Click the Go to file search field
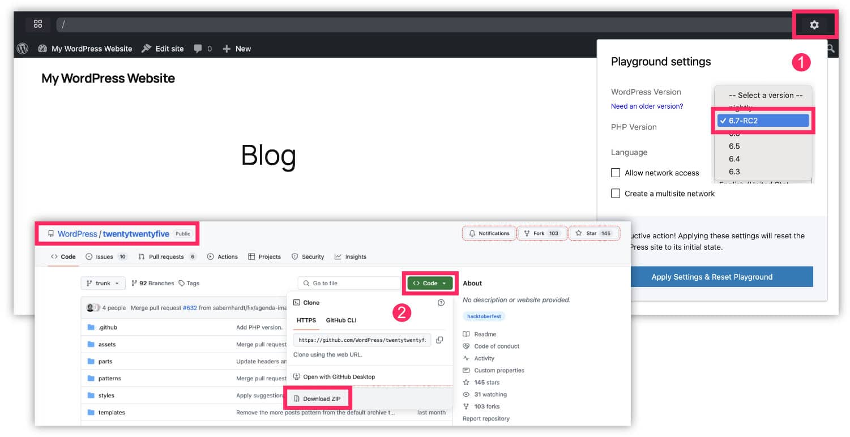Screen dimensions: 850x437 (x=349, y=283)
